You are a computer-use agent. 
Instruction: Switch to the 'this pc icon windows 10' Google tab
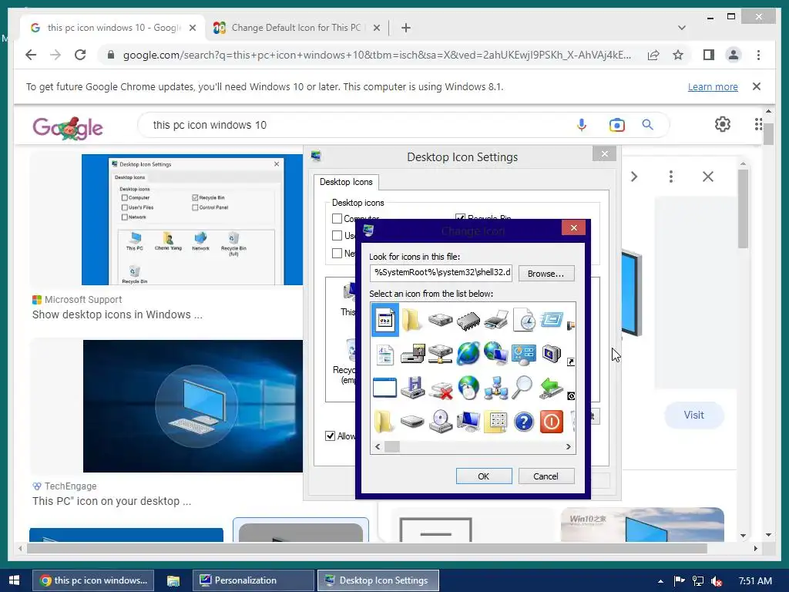pyautogui.click(x=112, y=28)
